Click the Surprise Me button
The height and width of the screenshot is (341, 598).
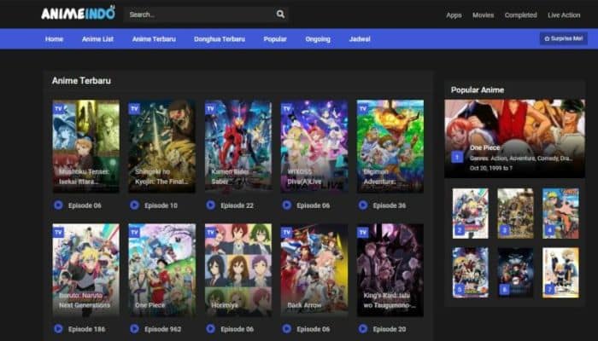562,39
